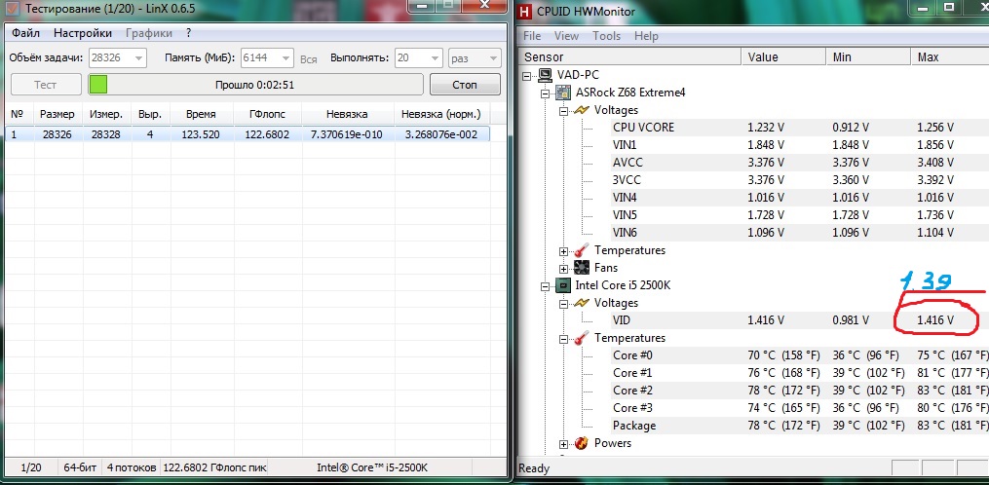Click the Прошло 0:02:51 progress bar
Image resolution: width=989 pixels, height=485 pixels.
click(x=255, y=85)
